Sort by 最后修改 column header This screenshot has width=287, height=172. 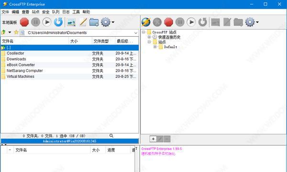pyautogui.click(x=127, y=41)
